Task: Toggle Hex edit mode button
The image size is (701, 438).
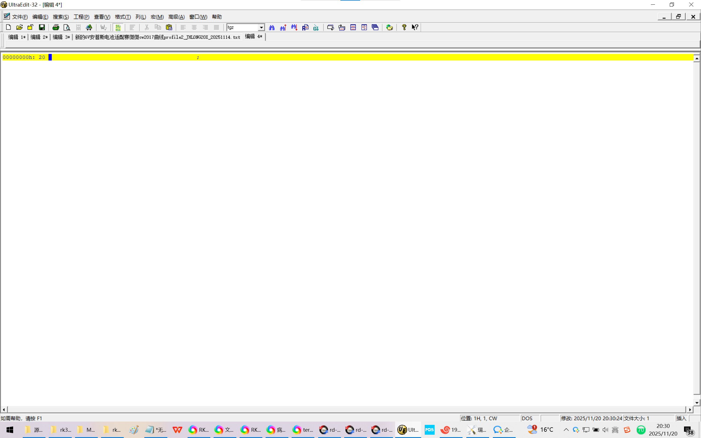Action: (x=118, y=27)
